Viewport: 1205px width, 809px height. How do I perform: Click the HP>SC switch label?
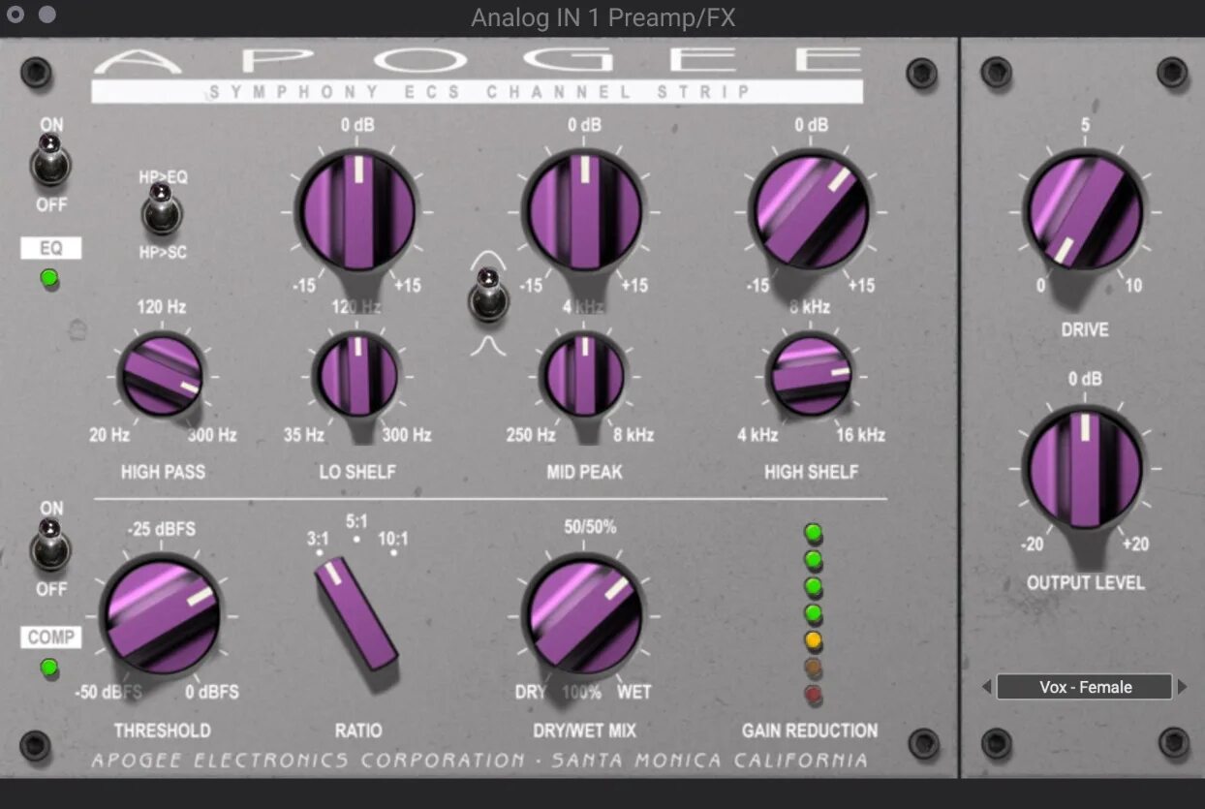coord(163,253)
